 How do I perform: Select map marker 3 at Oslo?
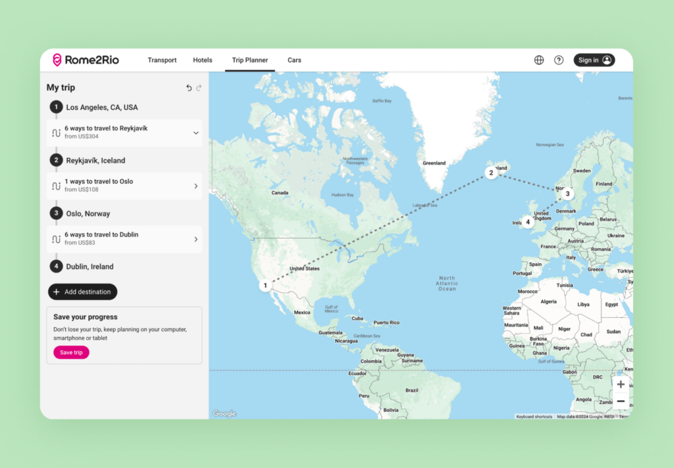tap(567, 194)
